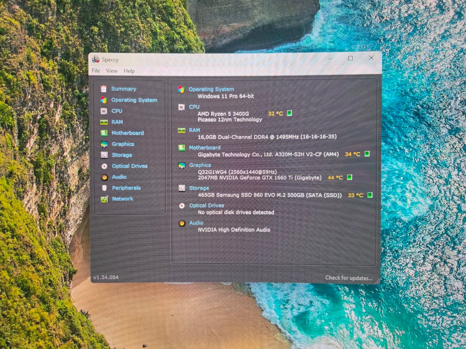Screen dimensions: 466x349
Task: Select Audio in the sidebar
Action: point(119,177)
